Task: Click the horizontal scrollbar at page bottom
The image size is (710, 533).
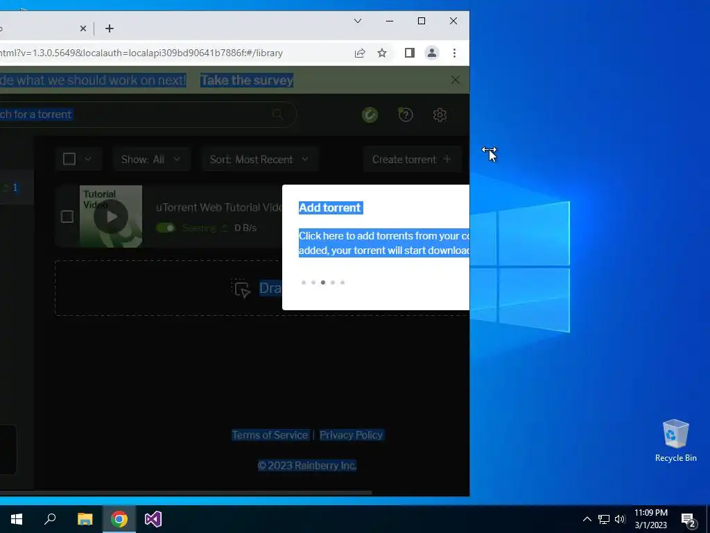Action: [186, 493]
